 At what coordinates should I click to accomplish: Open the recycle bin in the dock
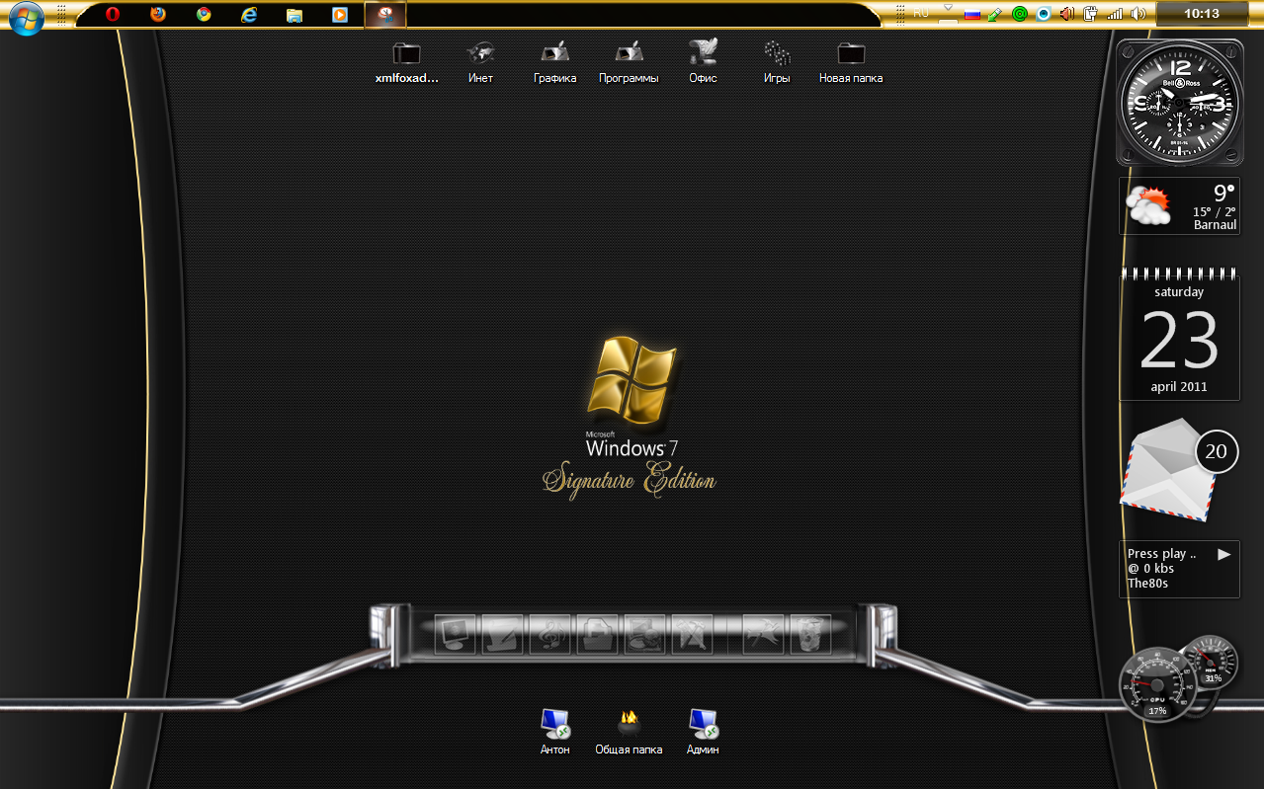coord(809,635)
